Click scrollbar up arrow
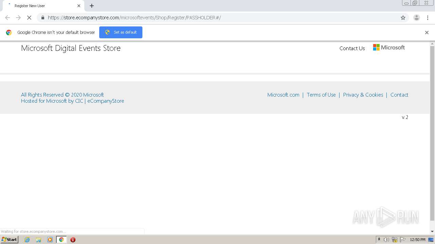This screenshot has width=435, height=244. coord(432,44)
